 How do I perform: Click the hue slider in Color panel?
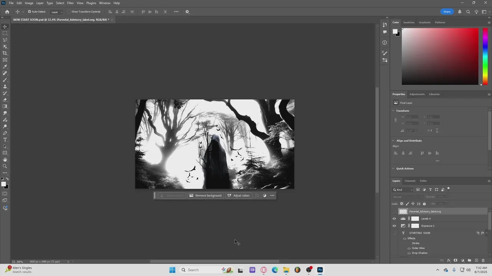pos(485,56)
